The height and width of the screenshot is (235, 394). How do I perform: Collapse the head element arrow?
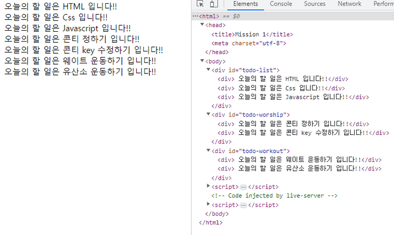pos(202,25)
